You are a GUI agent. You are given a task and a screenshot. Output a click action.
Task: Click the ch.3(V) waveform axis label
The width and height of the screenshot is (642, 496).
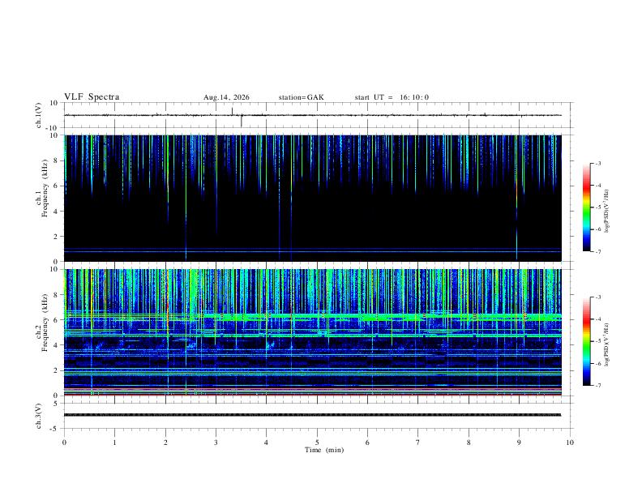pos(39,416)
